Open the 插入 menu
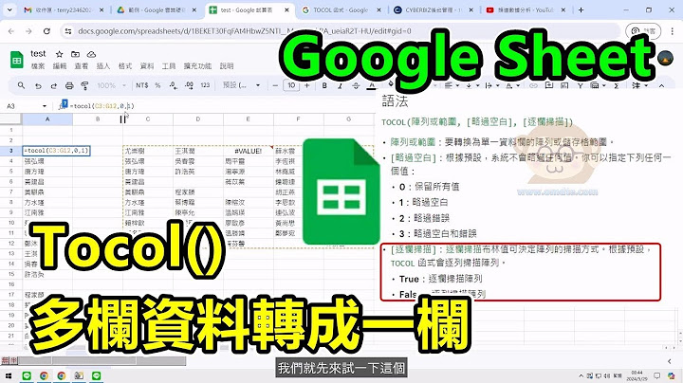This screenshot has height=383, width=683. (103, 66)
